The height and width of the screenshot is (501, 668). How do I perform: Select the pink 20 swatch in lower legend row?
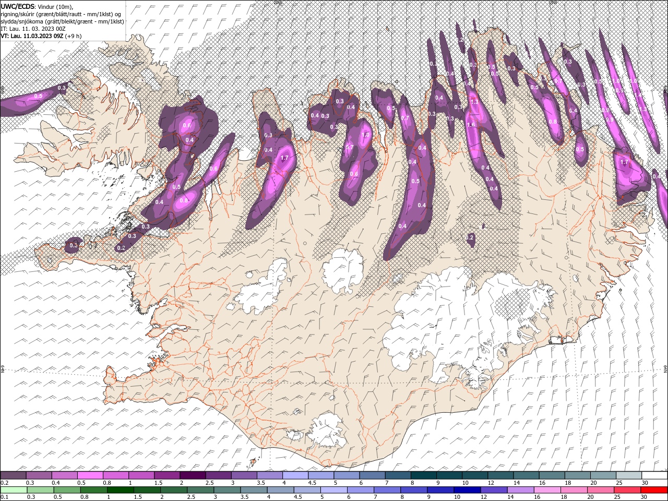pos(601,490)
